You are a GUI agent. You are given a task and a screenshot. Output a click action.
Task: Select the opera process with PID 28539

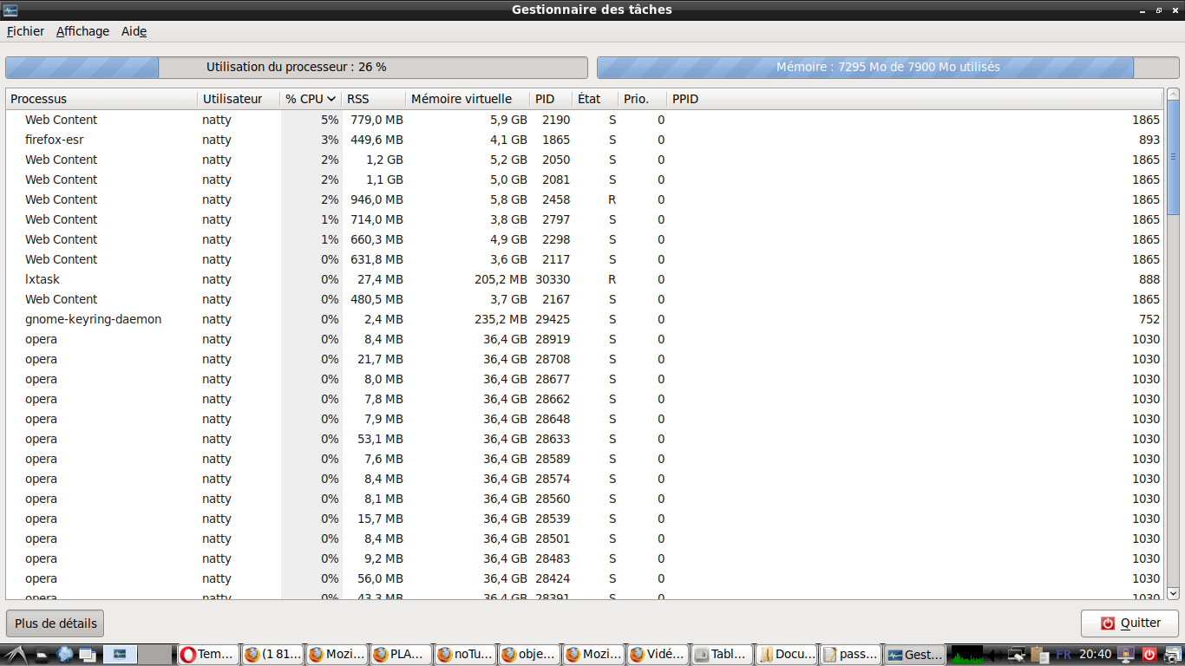tap(584, 519)
